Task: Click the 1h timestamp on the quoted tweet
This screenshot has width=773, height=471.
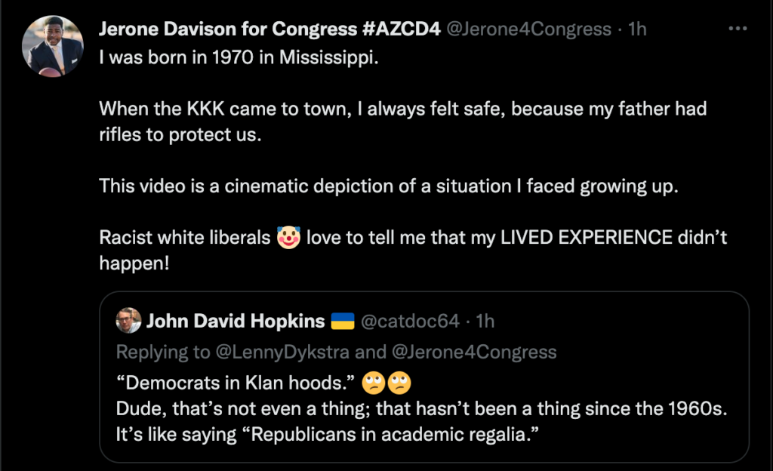Action: (x=483, y=320)
